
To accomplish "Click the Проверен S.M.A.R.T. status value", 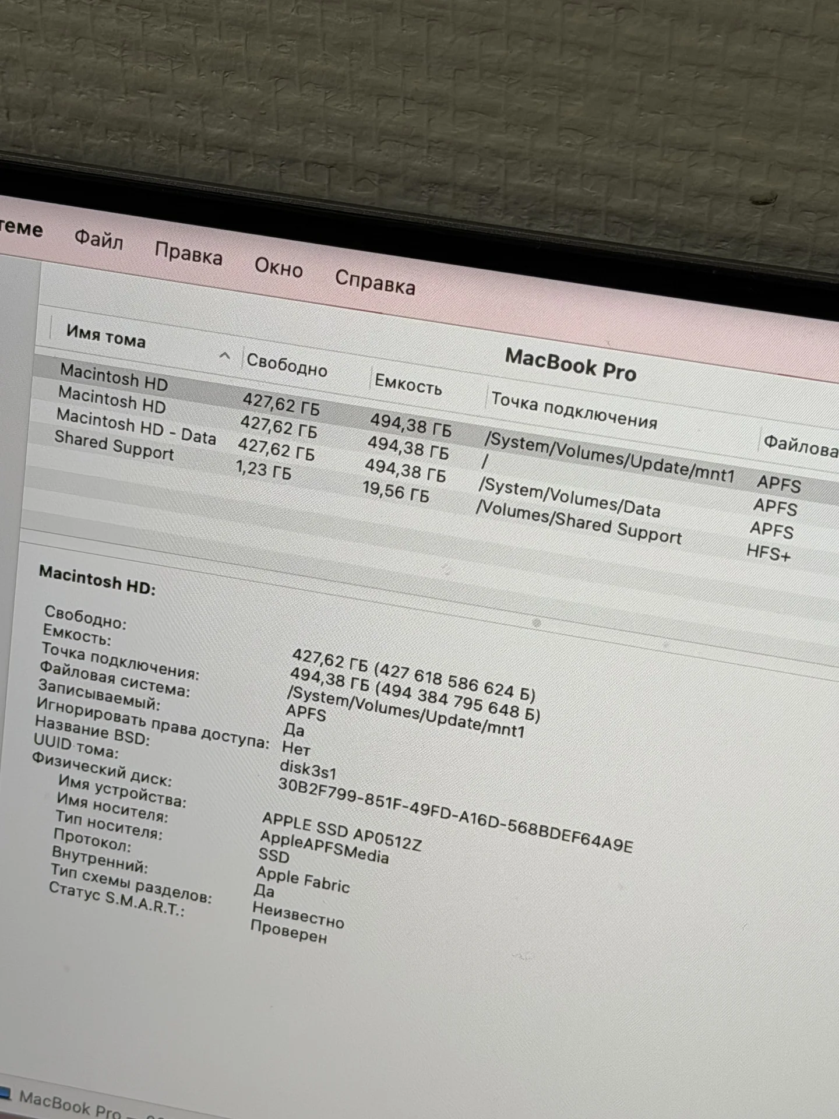I will point(288,931).
